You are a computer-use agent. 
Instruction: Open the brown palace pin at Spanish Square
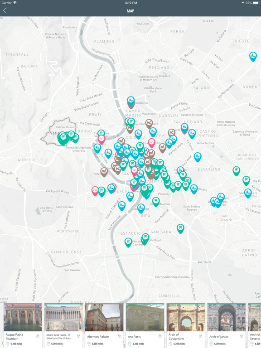149,124
